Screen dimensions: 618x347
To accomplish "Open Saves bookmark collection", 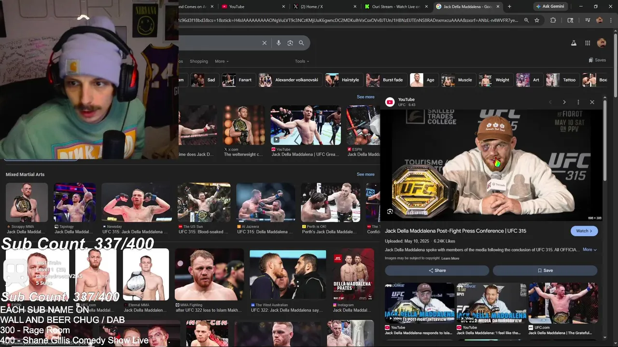I will (597, 60).
